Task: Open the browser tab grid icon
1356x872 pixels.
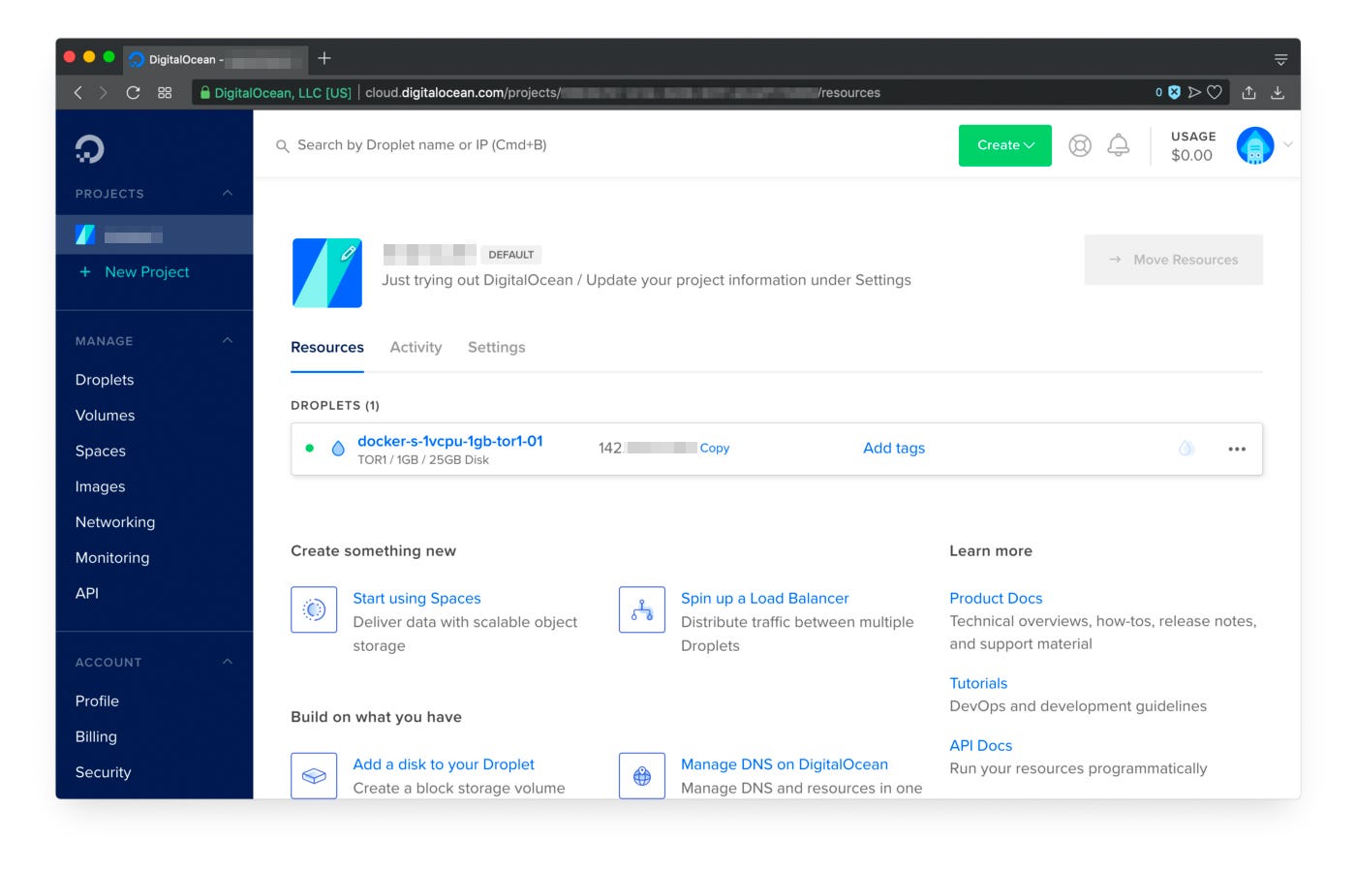Action: click(165, 92)
